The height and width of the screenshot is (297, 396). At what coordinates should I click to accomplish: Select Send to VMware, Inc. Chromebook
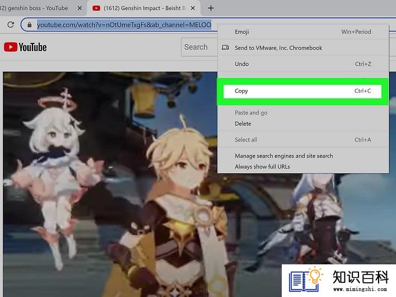[x=303, y=48]
